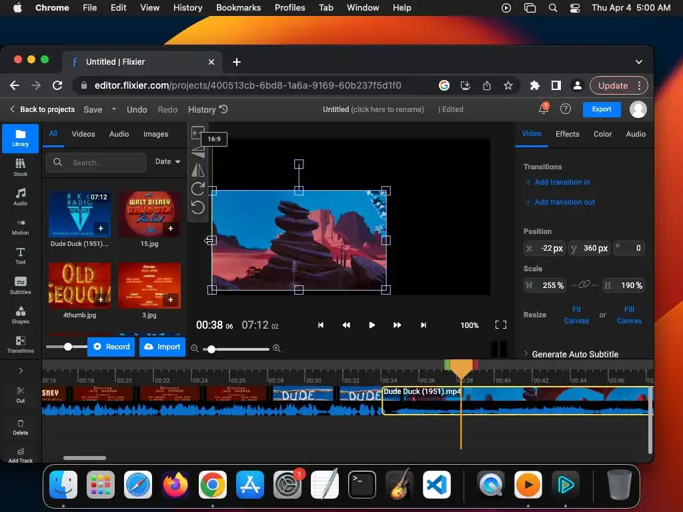Open Save options dropdown arrow
This screenshot has width=683, height=512.
(x=114, y=109)
